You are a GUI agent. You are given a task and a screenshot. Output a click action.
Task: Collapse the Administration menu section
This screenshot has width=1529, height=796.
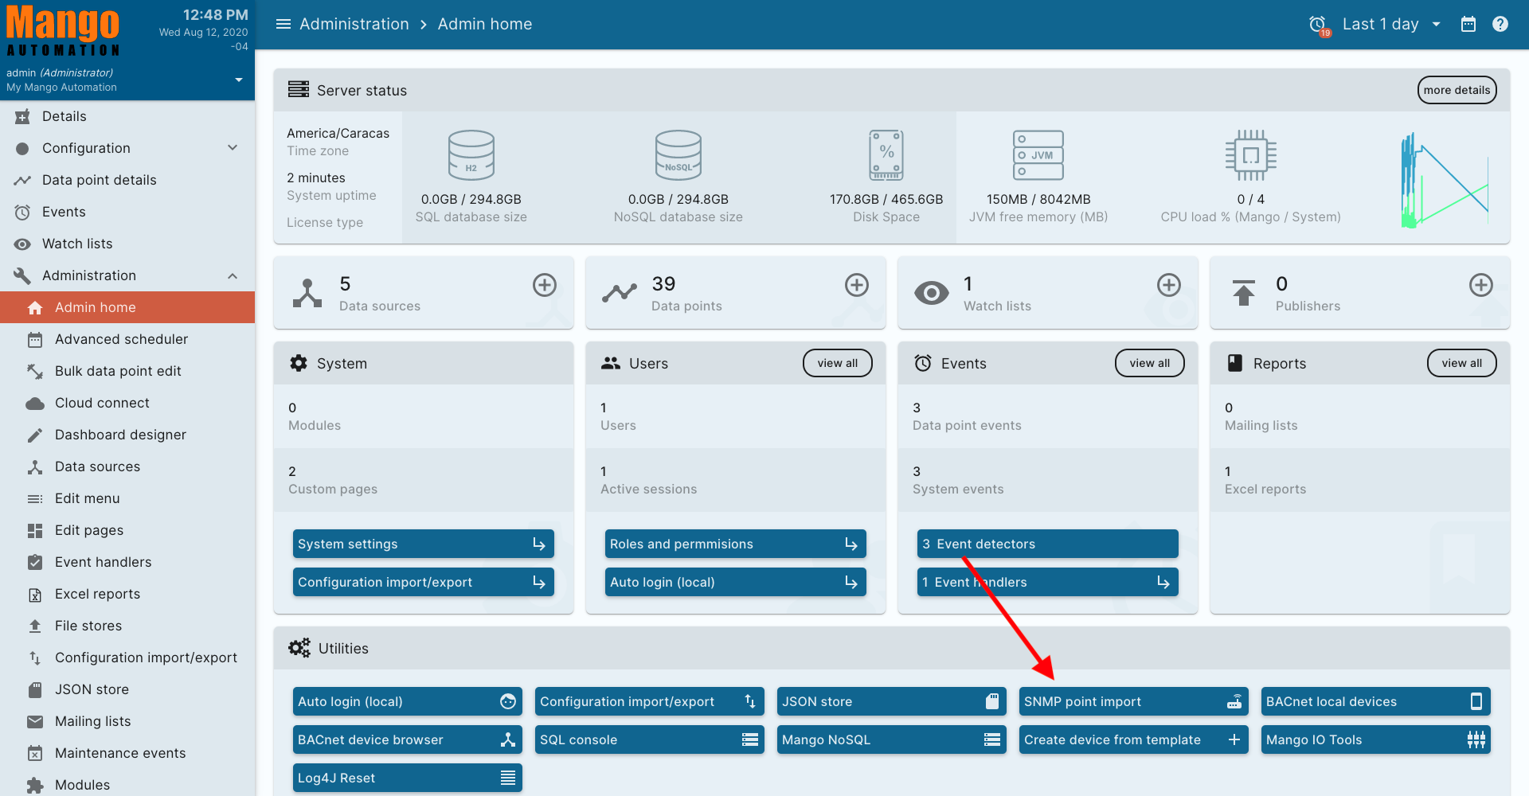[x=127, y=275]
